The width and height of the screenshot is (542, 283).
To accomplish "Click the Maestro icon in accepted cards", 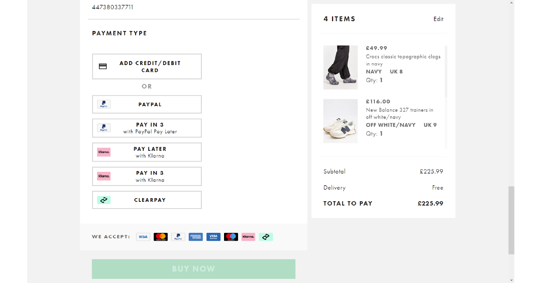I will coord(231,237).
